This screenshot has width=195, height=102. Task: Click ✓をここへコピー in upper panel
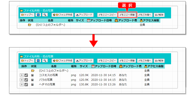point(107,15)
